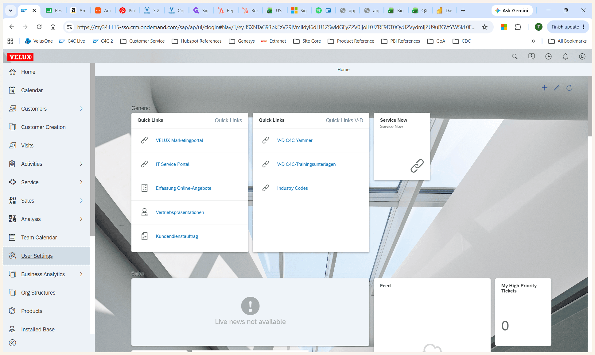Expand the Analysis menu chevron
This screenshot has width=595, height=355.
pyautogui.click(x=81, y=219)
